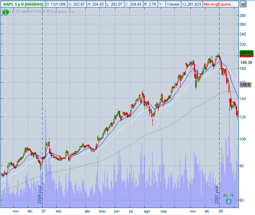Image resolution: width=255 pixels, height=215 pixels.
Task: Click the volume value 12,261,823
Action: tap(191, 4)
